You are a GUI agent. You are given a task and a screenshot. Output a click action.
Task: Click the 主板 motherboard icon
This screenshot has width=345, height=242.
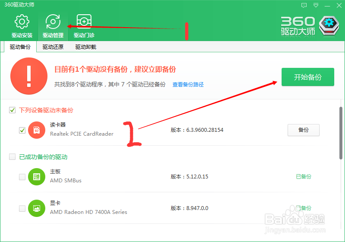click(37, 177)
